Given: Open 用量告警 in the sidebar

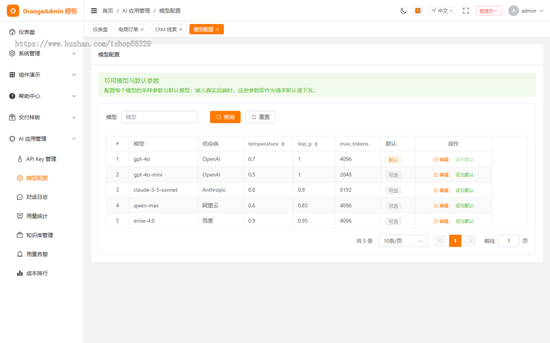Looking at the screenshot, I should [x=42, y=254].
